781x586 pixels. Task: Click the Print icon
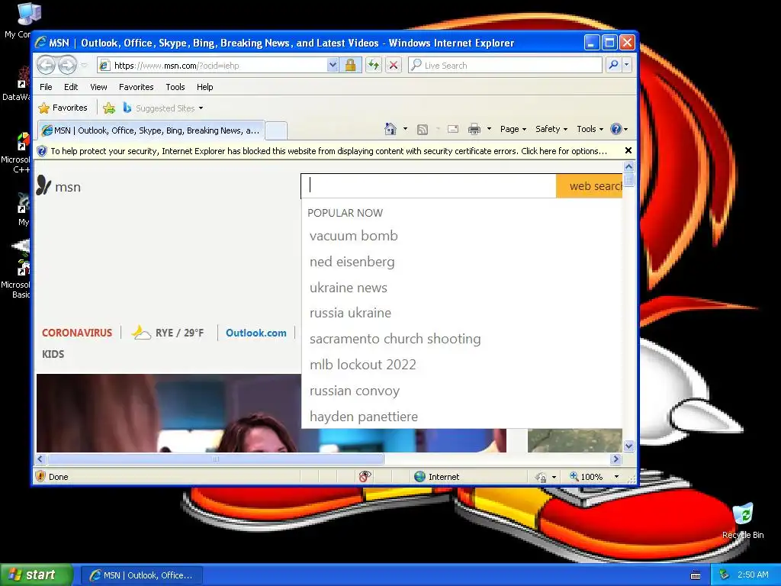(474, 130)
